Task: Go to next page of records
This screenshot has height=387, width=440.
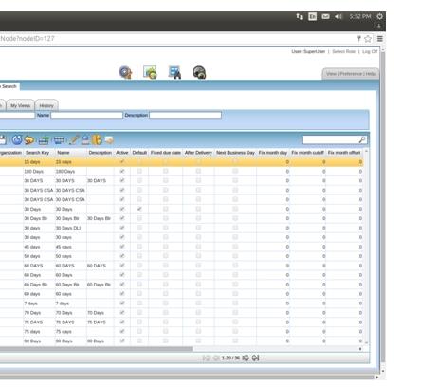Action: coord(246,358)
